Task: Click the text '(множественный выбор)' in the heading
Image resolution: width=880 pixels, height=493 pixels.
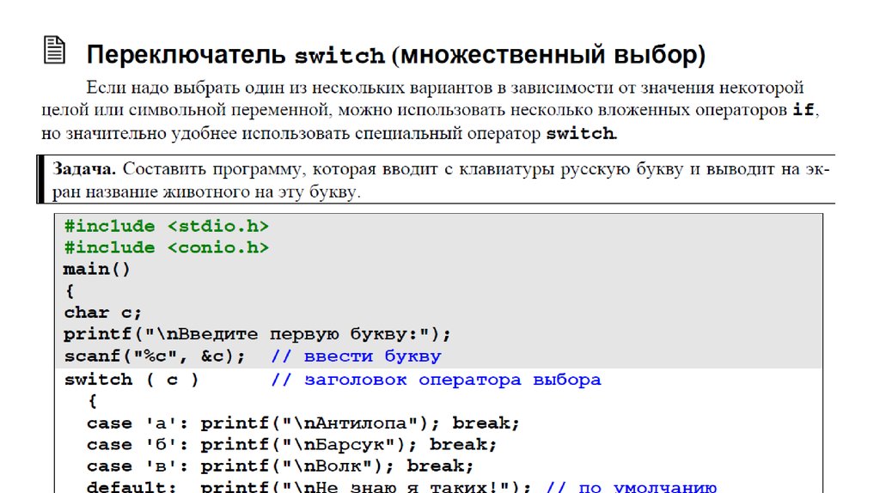Action: click(548, 56)
